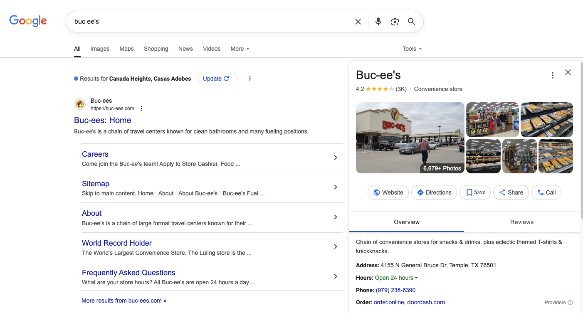Click the Providers info icon
This screenshot has width=583, height=313.
(x=570, y=303)
